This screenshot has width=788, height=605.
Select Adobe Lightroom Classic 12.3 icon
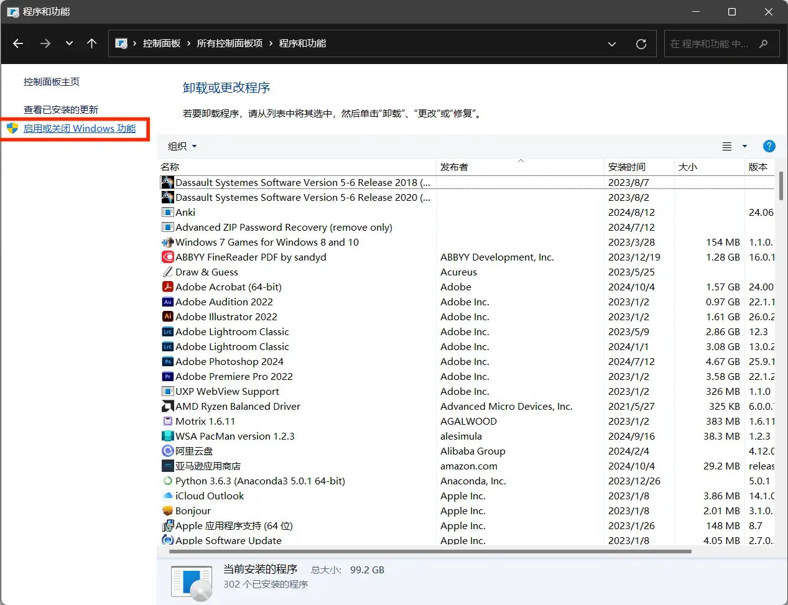[x=167, y=331]
